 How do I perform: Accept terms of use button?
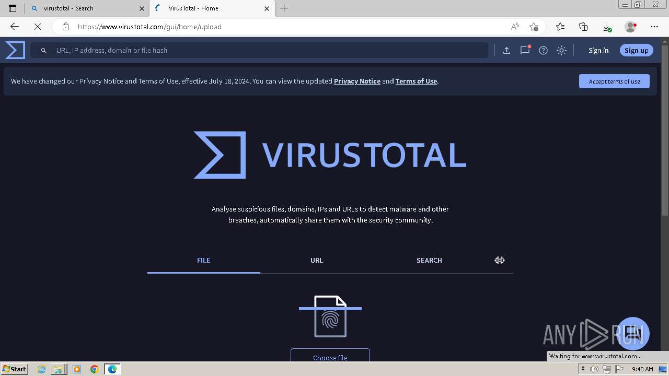click(614, 81)
